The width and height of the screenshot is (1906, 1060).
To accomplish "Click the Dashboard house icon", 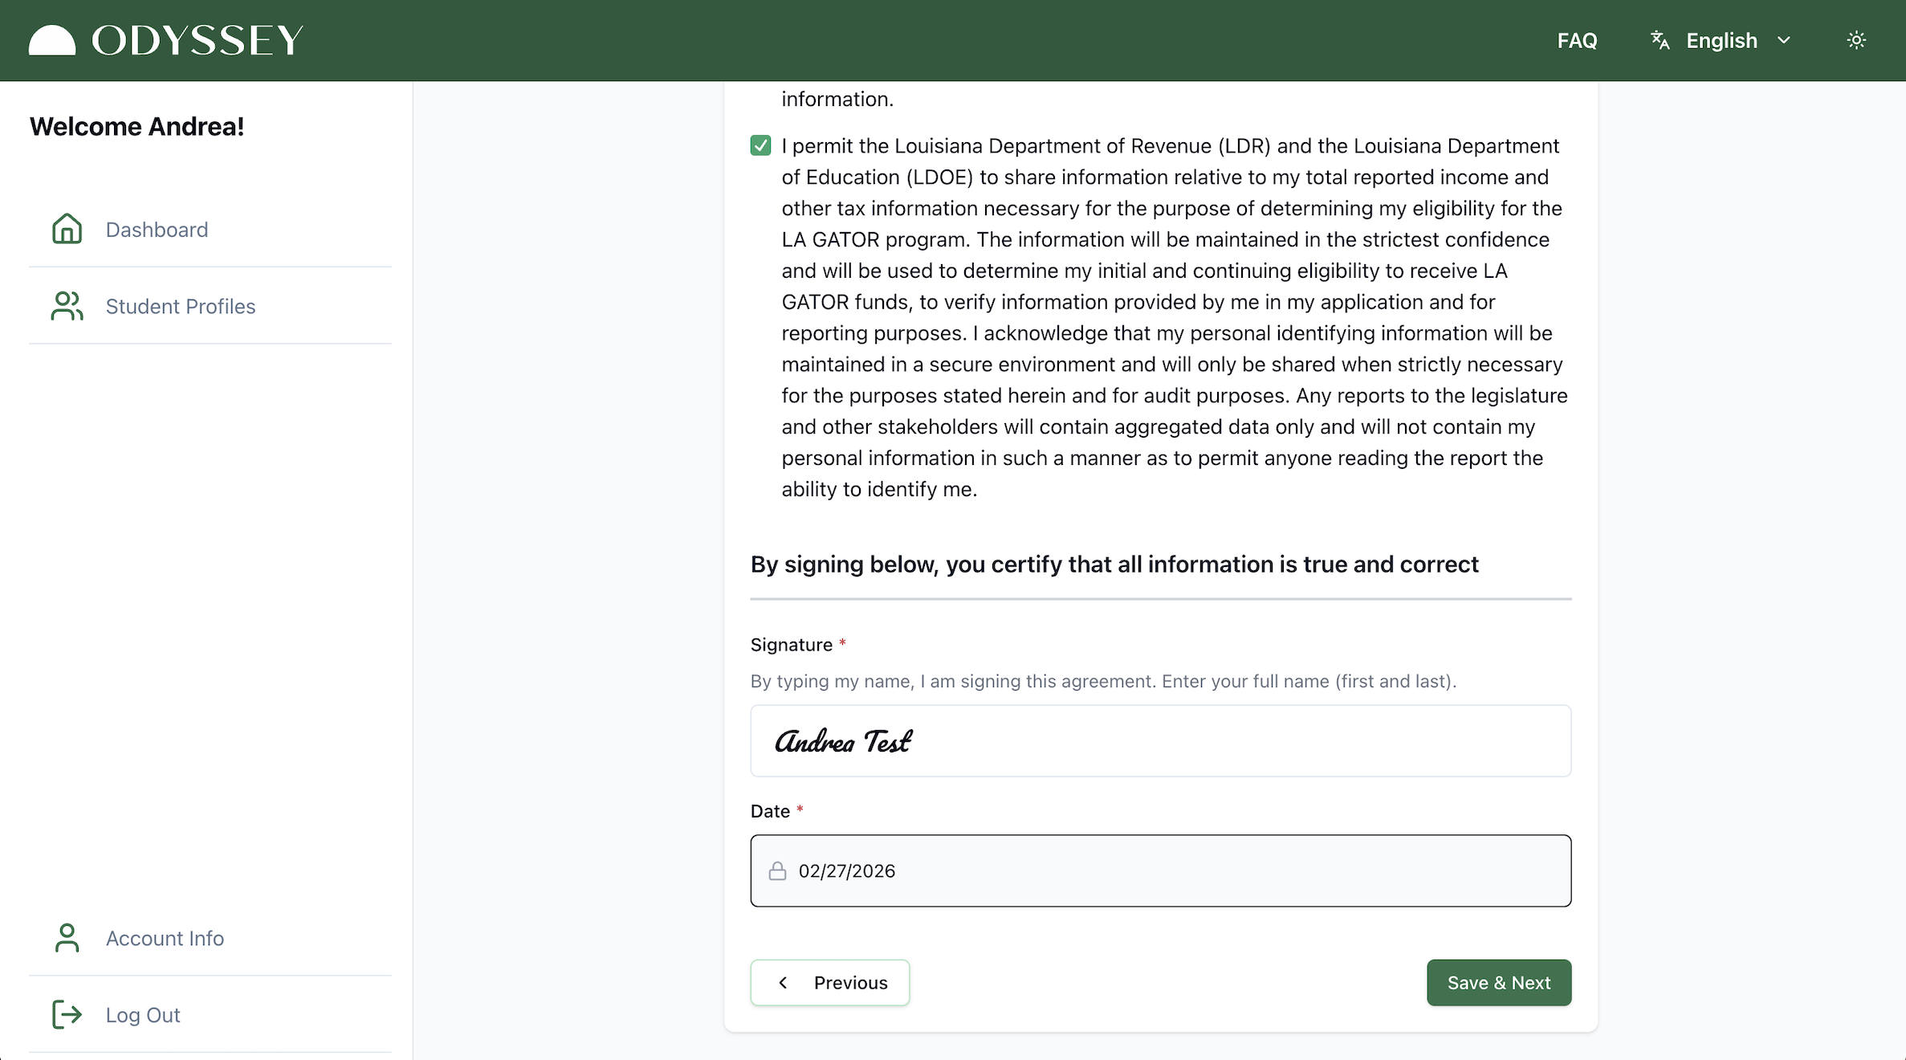I will 67,229.
